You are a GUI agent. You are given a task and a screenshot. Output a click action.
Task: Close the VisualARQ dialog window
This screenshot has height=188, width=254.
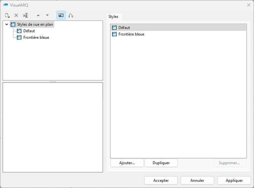[249, 5]
